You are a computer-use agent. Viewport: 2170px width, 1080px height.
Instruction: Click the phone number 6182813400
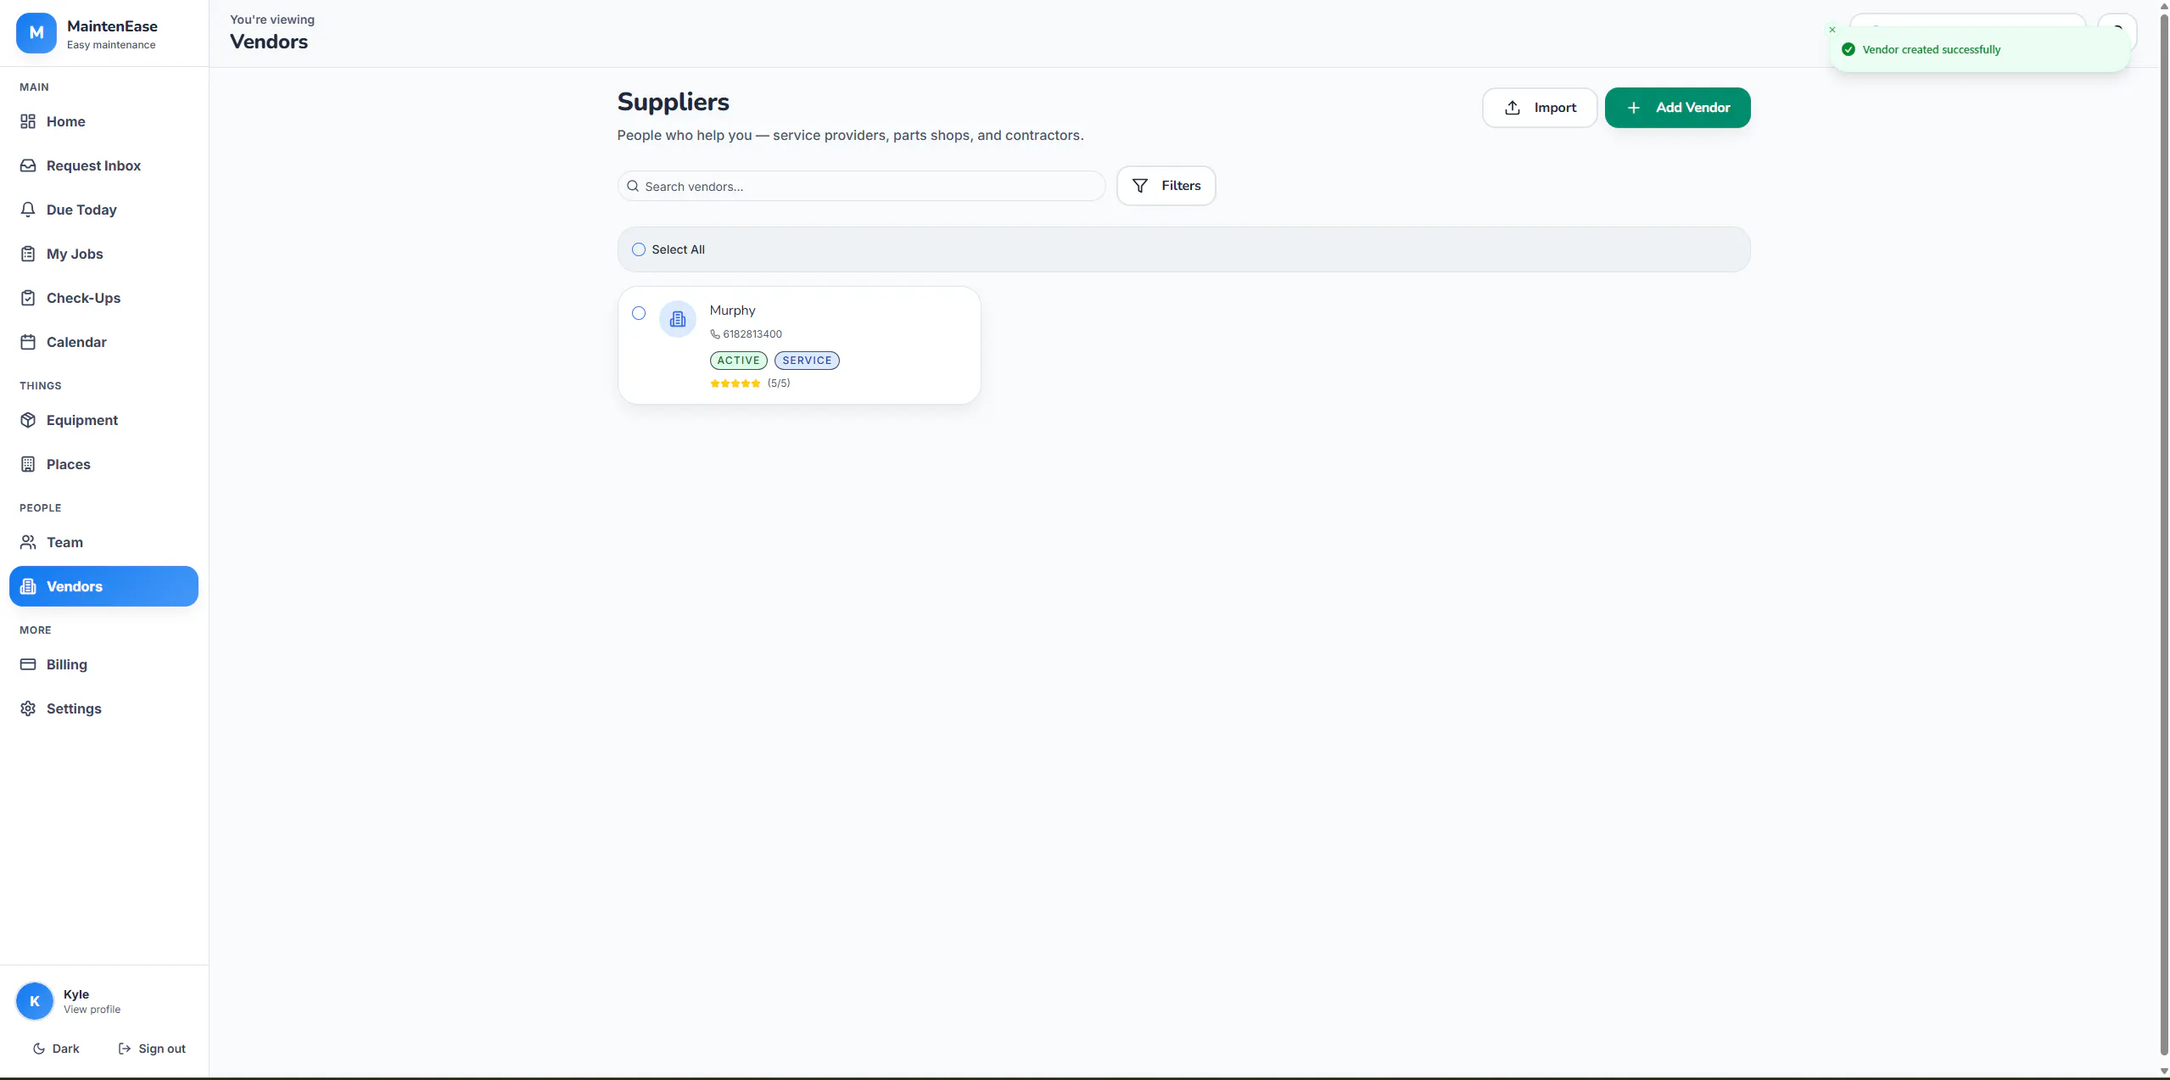click(x=752, y=334)
